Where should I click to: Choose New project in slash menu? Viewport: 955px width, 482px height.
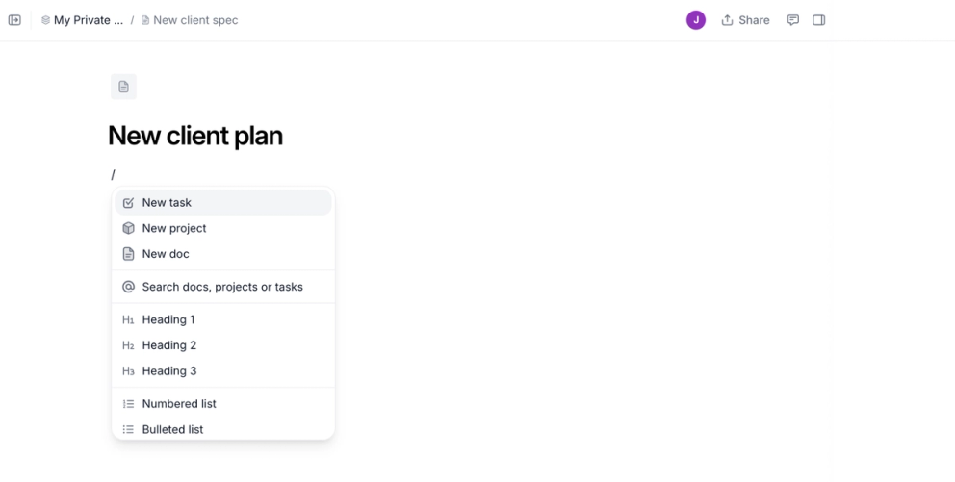point(174,229)
